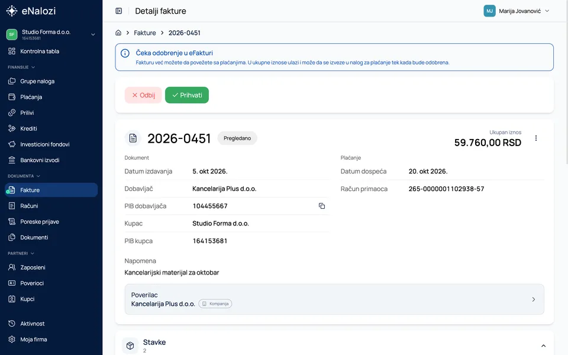The height and width of the screenshot is (355, 568).
Task: Click the invoice document icon beside 2026-0451
Action: (133, 138)
